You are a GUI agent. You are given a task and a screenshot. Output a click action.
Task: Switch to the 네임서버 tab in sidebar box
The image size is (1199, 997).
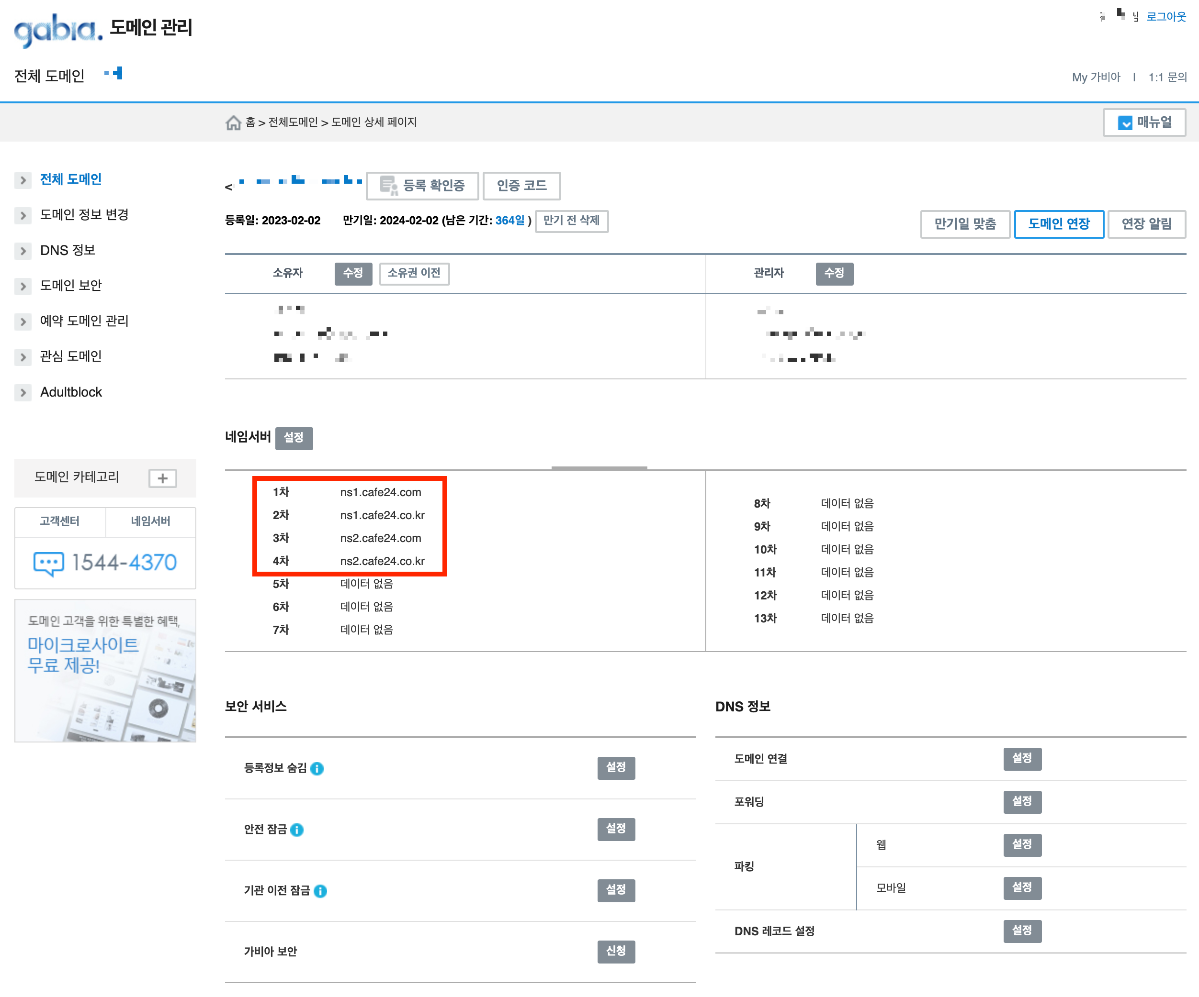pos(151,521)
